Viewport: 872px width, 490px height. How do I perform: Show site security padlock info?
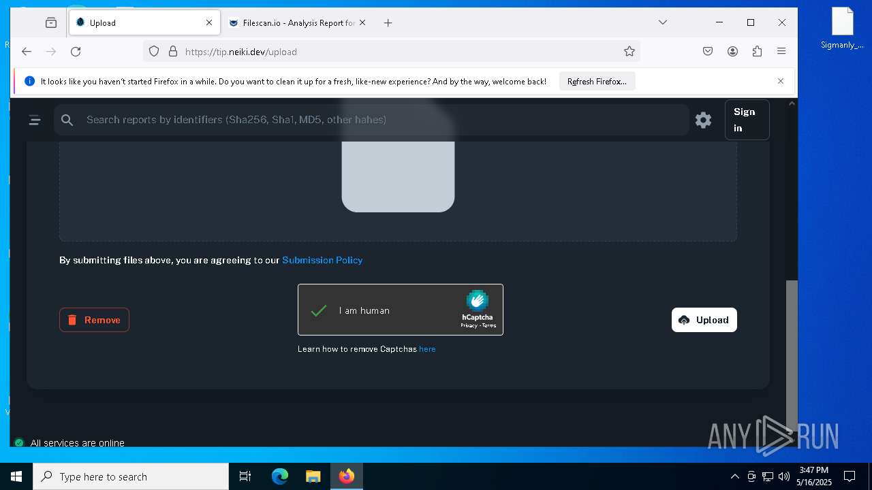click(173, 51)
